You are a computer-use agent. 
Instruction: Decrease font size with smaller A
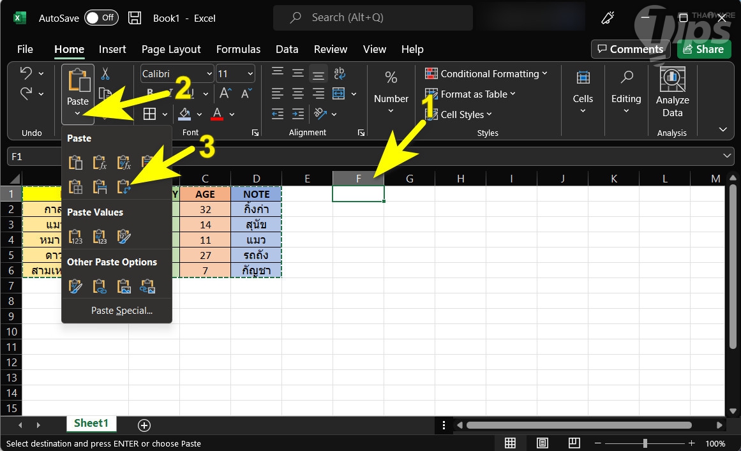pos(246,93)
